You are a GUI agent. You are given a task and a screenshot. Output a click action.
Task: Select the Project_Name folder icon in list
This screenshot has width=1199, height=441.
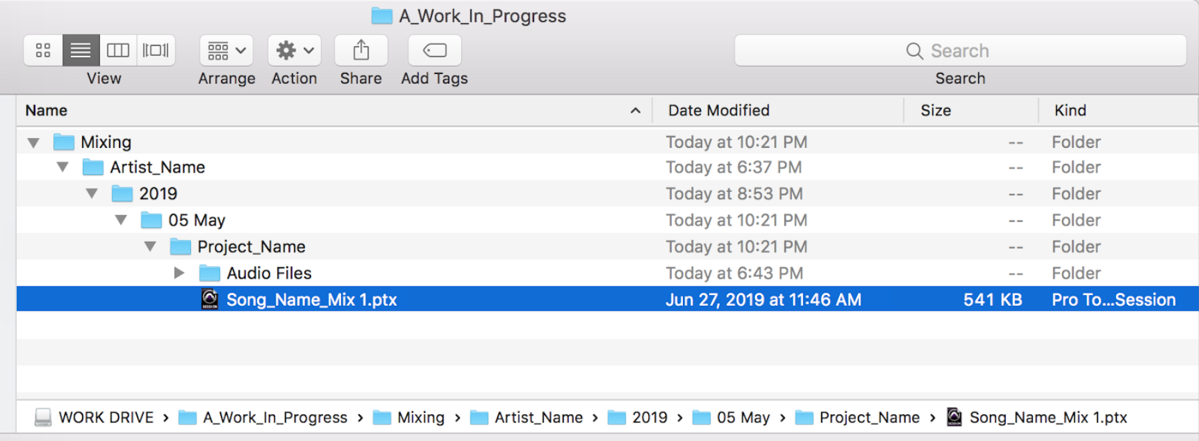coord(180,247)
